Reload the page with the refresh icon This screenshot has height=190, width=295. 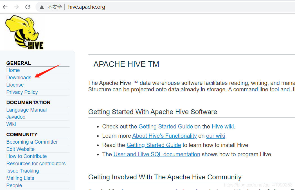28,7
